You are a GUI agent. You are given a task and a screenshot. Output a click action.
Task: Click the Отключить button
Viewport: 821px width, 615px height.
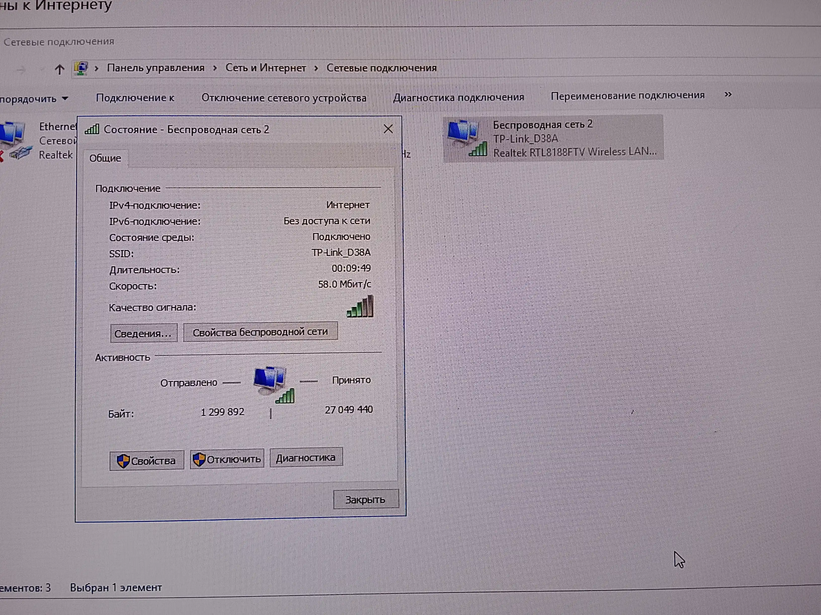pos(227,459)
